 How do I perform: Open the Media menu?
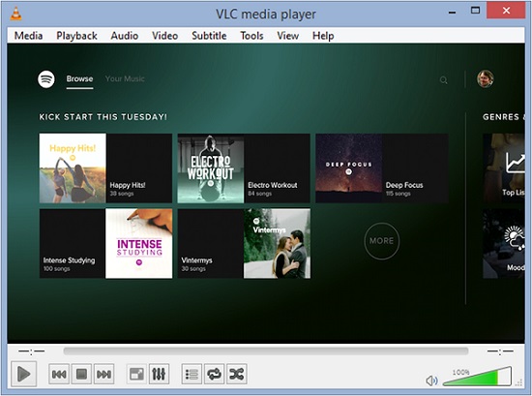tap(28, 36)
